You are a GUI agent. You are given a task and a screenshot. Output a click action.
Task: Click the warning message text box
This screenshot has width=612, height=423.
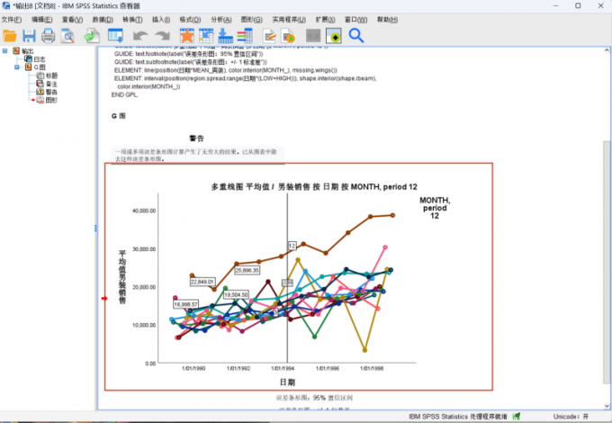(x=197, y=156)
